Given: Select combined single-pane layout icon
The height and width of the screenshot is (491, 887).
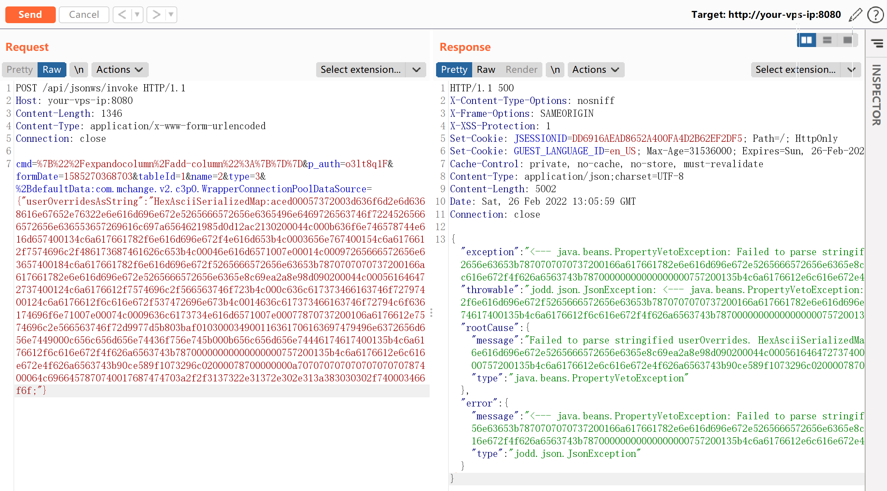Looking at the screenshot, I should (847, 40).
